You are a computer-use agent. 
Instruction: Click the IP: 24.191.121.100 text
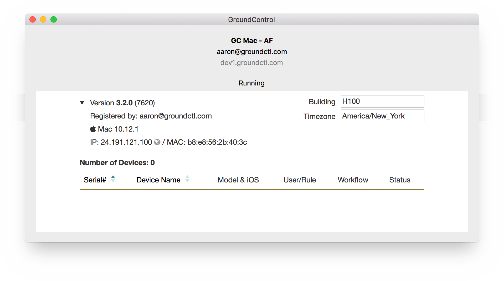[121, 142]
